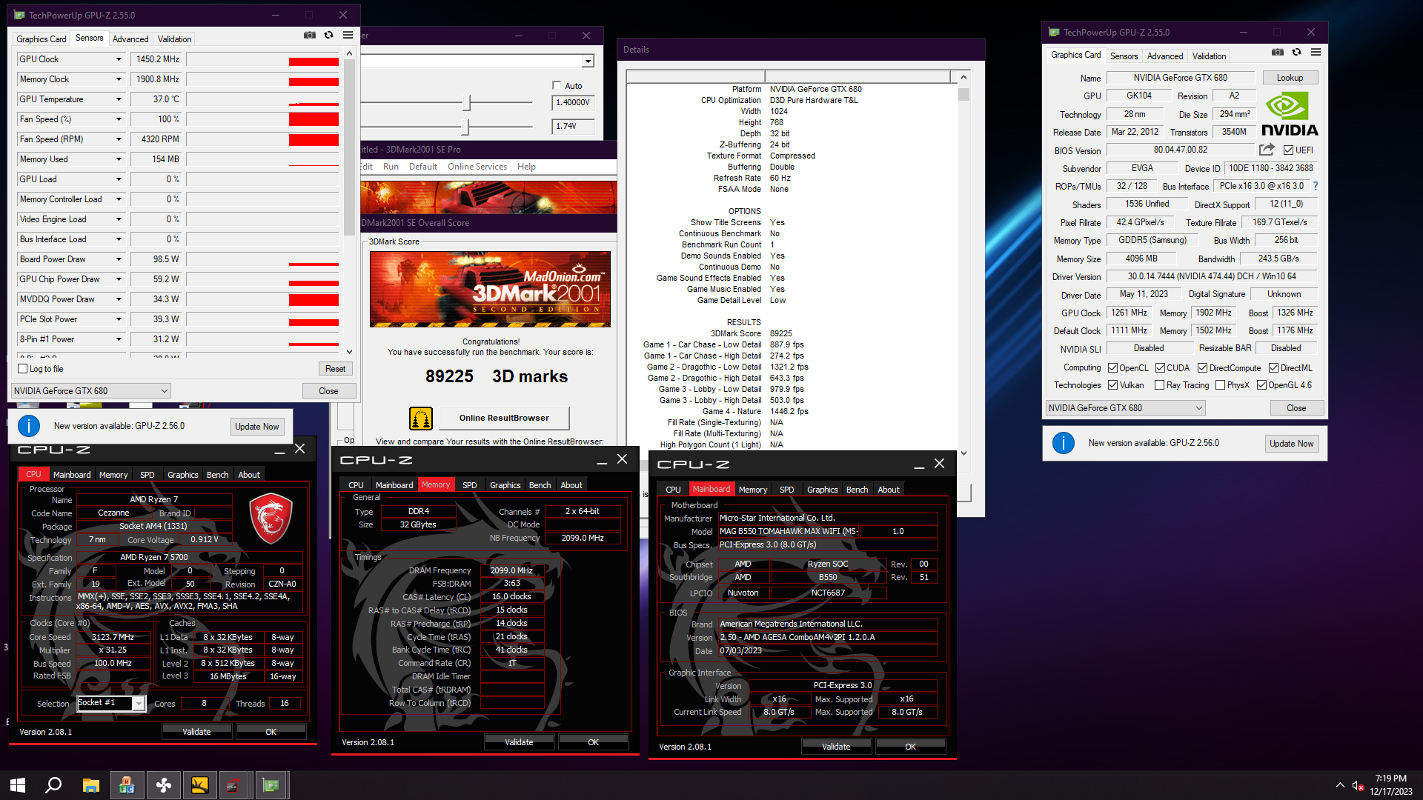This screenshot has height=800, width=1423.
Task: Open CPU-Z from the taskbar
Action: coord(235,785)
